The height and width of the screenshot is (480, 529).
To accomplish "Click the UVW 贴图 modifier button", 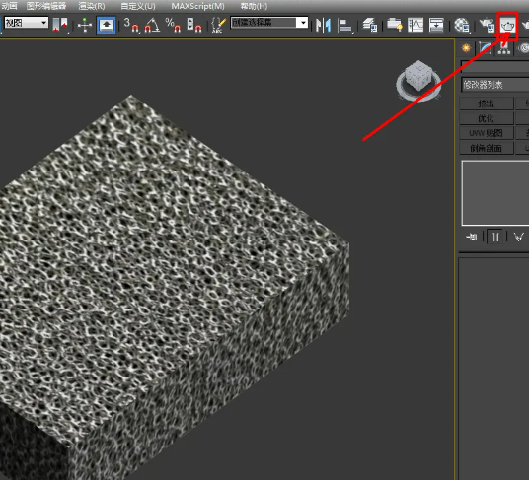I will pos(487,133).
